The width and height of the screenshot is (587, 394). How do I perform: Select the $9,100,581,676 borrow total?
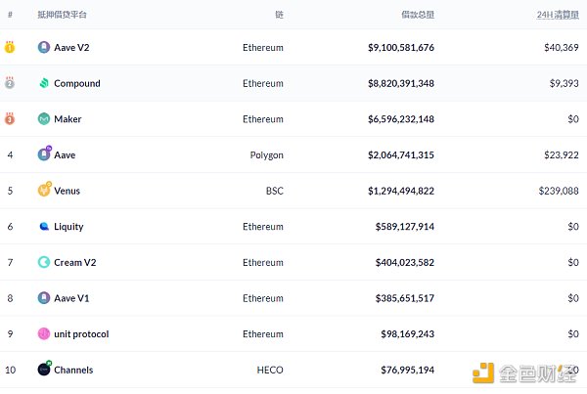[x=401, y=48]
